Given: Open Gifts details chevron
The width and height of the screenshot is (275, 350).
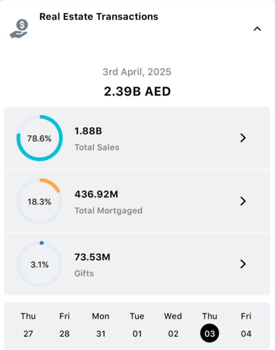Looking at the screenshot, I should (243, 264).
